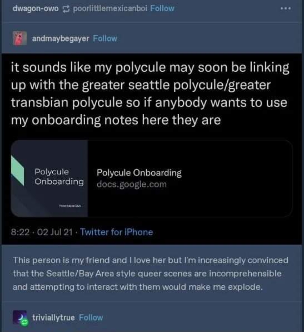304x332 pixels.
Task: Click the Twitter for iPhone link
Action: coord(116,232)
